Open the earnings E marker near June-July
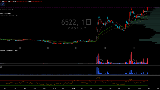The width and height of the screenshot is (160, 90). 19,48
